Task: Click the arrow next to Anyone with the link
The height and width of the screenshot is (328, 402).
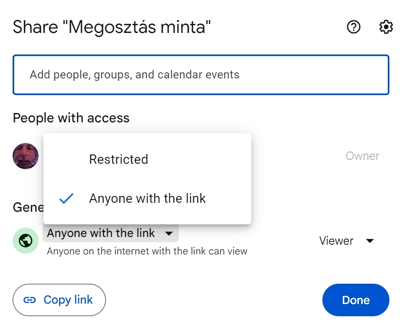Action: point(169,233)
